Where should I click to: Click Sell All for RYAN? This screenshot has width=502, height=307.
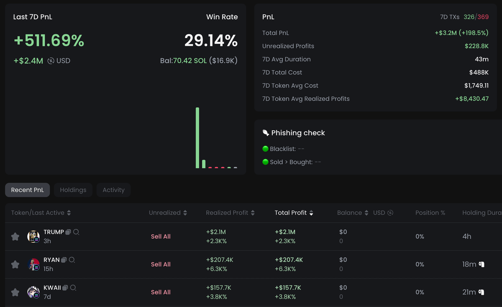161,264
